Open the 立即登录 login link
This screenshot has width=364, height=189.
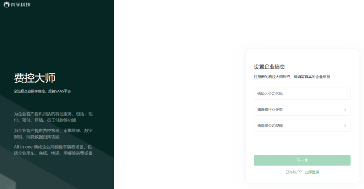pos(312,172)
